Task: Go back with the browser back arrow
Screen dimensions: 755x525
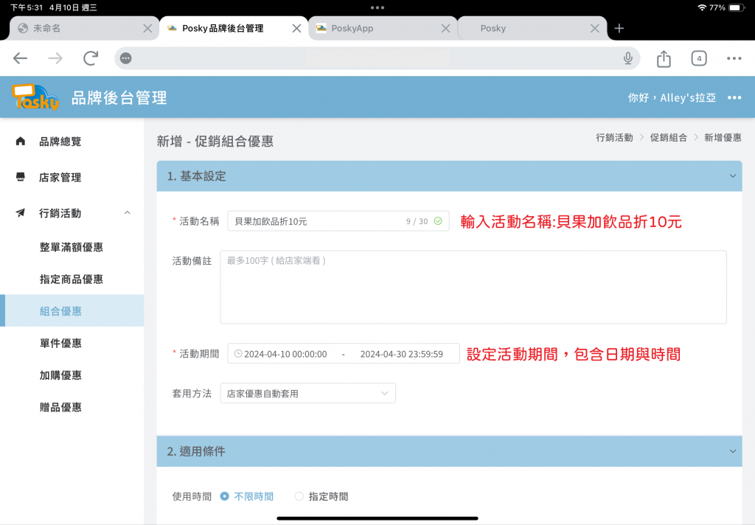Action: coord(20,58)
